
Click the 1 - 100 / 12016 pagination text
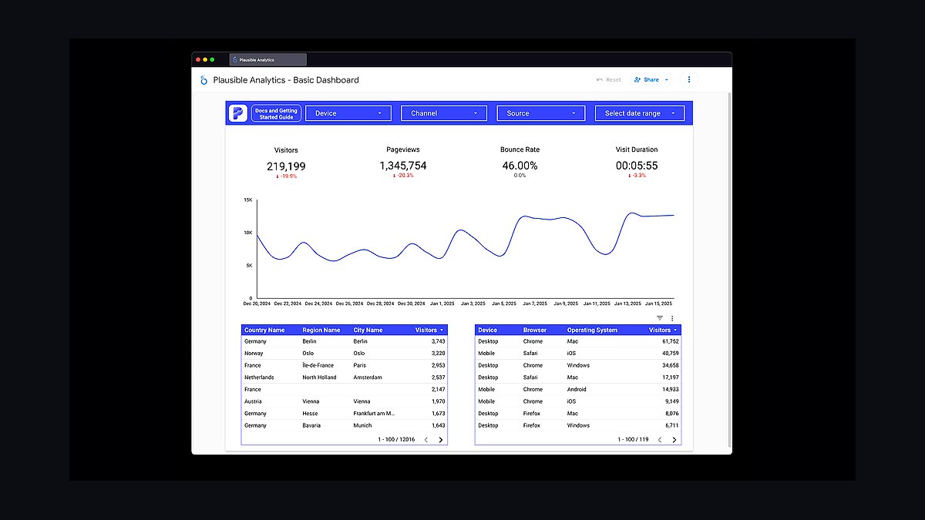click(x=396, y=440)
